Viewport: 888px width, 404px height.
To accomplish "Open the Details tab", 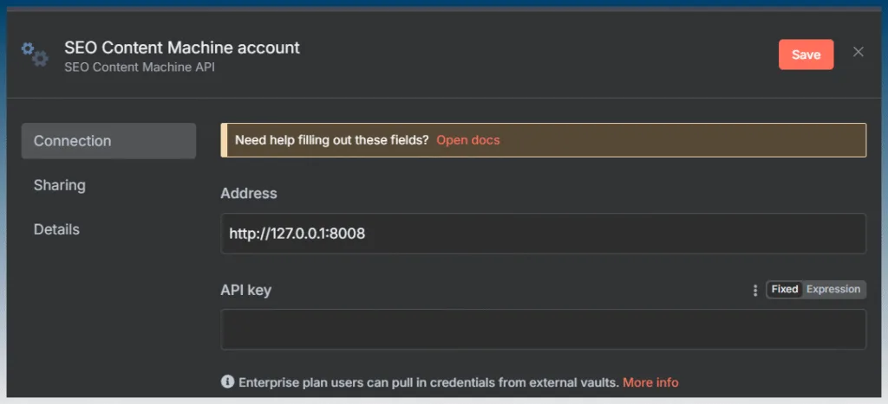I will [x=56, y=229].
